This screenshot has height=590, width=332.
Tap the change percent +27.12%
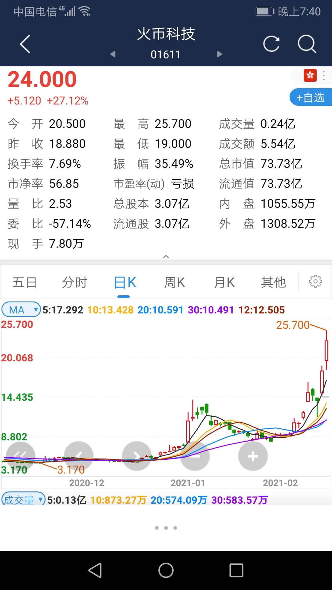68,100
